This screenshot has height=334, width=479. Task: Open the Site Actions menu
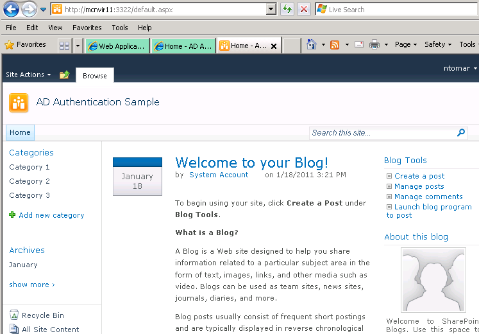[28, 75]
